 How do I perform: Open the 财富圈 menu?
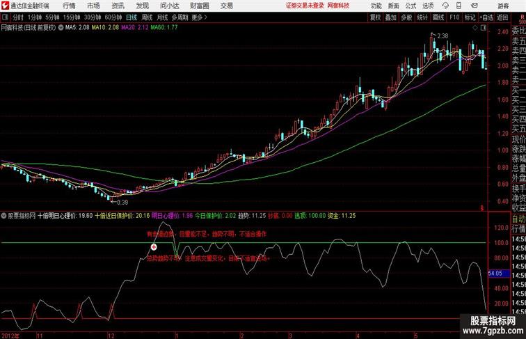[x=199, y=6]
